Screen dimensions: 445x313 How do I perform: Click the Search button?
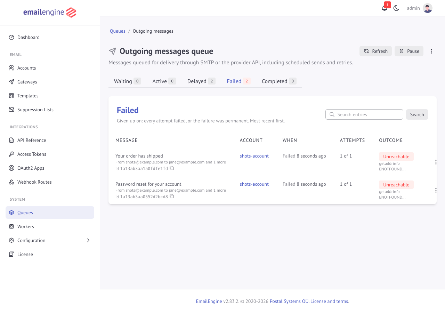tap(417, 114)
